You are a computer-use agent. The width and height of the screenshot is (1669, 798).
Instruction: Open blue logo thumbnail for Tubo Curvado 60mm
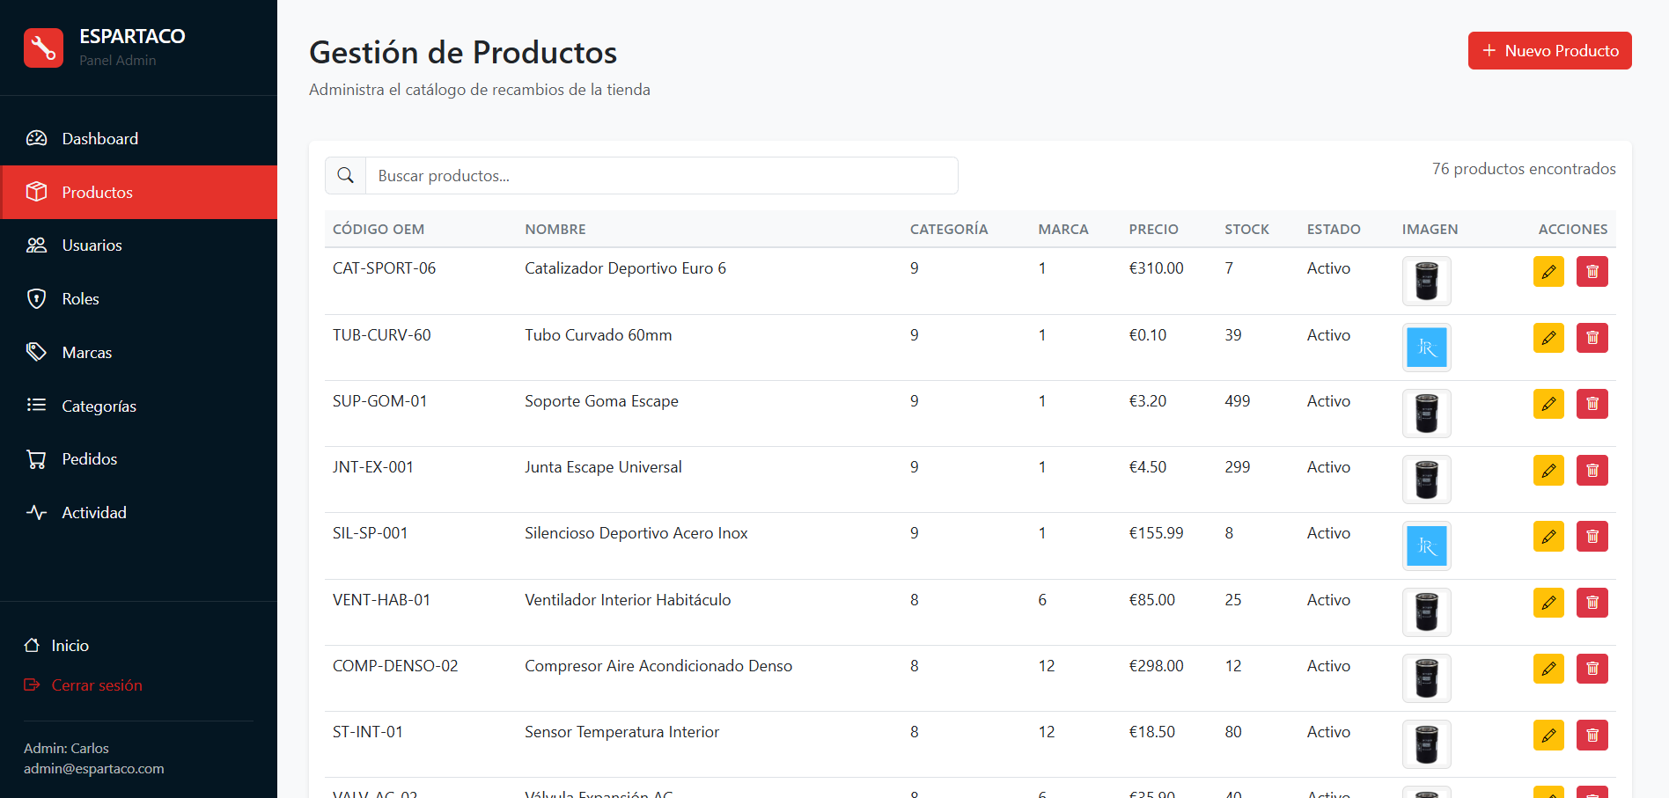pyautogui.click(x=1426, y=348)
